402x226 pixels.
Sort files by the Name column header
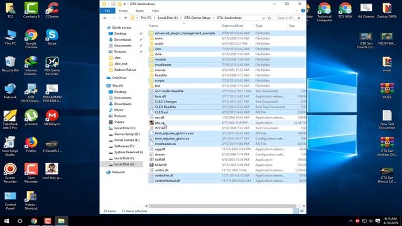(184, 26)
